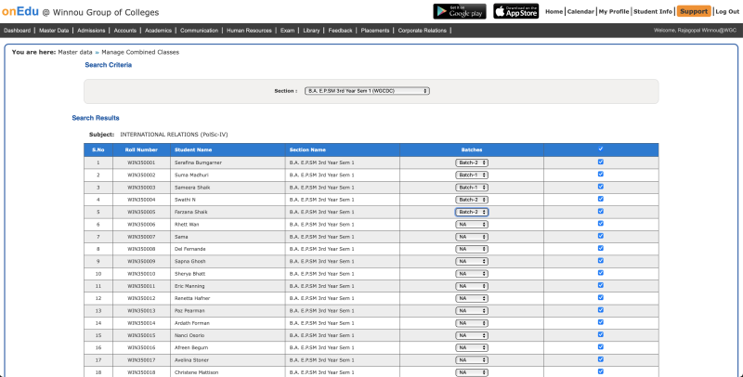Screen dimensions: 743x377
Task: Open the App Store download badge
Action: (x=515, y=11)
